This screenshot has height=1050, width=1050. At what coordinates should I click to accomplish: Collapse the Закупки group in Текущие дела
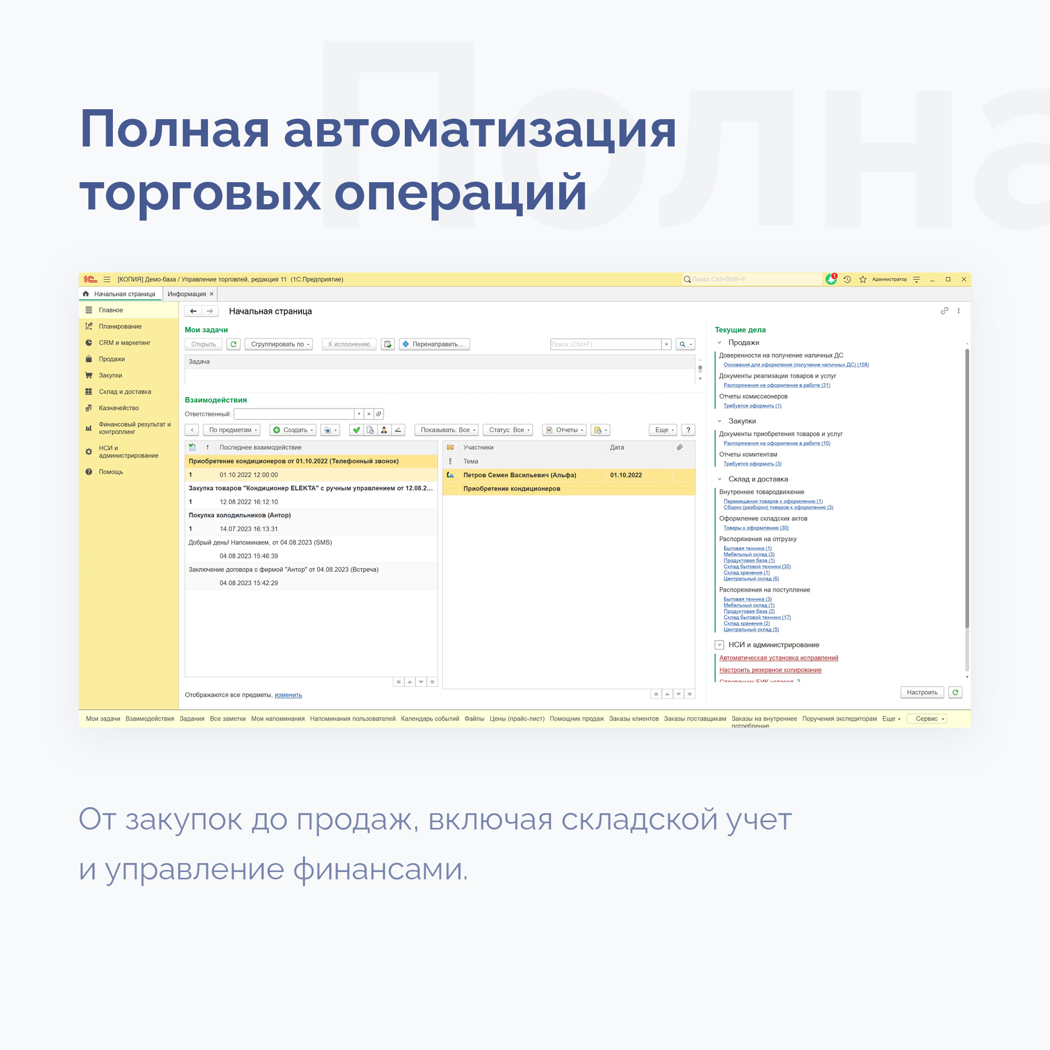tap(720, 421)
